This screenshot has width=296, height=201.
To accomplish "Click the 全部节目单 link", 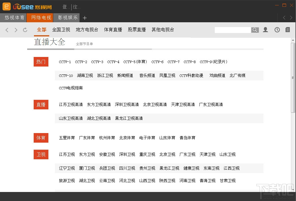I will tap(84, 44).
